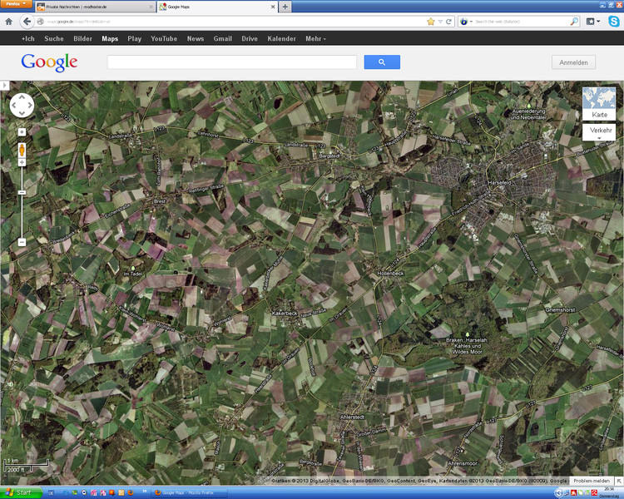
Task: Open Drive in the Google bar
Action: pyautogui.click(x=250, y=38)
